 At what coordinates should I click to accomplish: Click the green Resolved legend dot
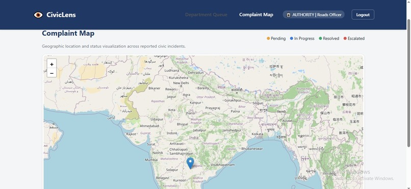tap(320, 39)
